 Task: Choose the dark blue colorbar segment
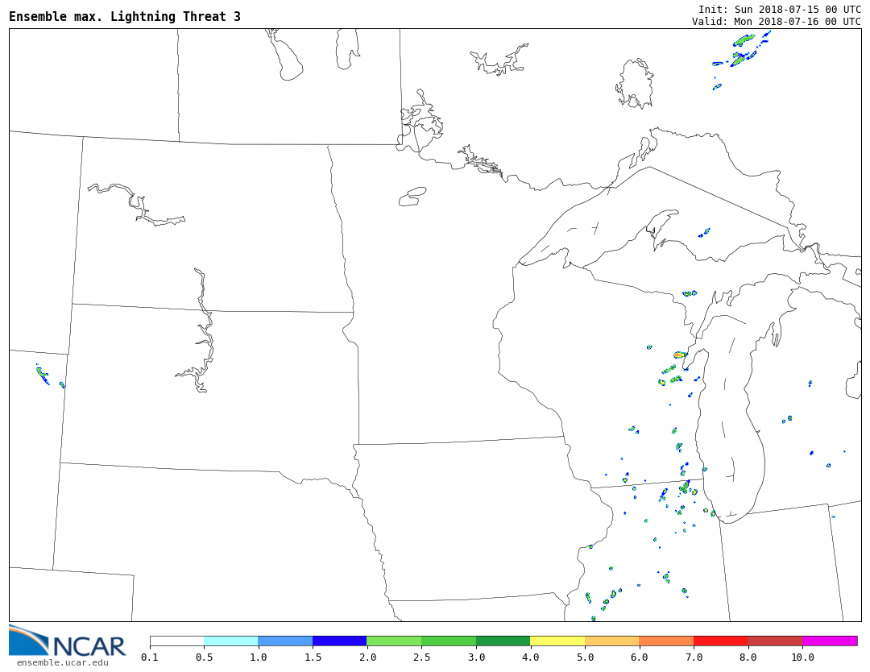tap(339, 641)
